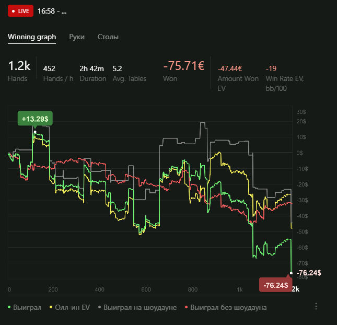The height and width of the screenshot is (325, 337).
Task: Click the 200 x-axis label
Action: (x=53, y=289)
